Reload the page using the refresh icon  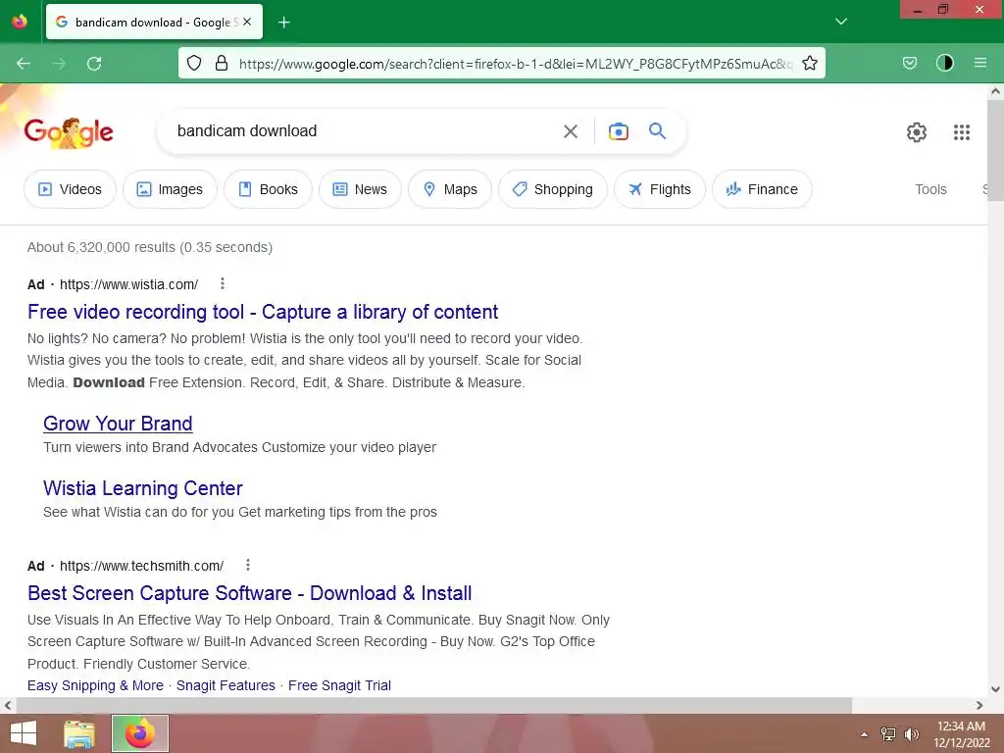tap(94, 64)
